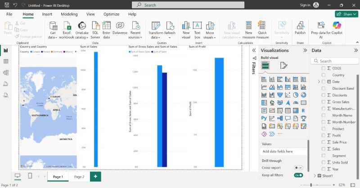The height and width of the screenshot is (188, 360).
Task: Insert a Text box
Action: [197, 26]
